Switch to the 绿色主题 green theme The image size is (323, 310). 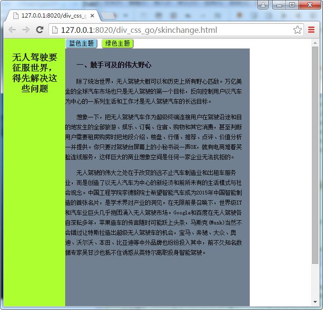click(117, 43)
